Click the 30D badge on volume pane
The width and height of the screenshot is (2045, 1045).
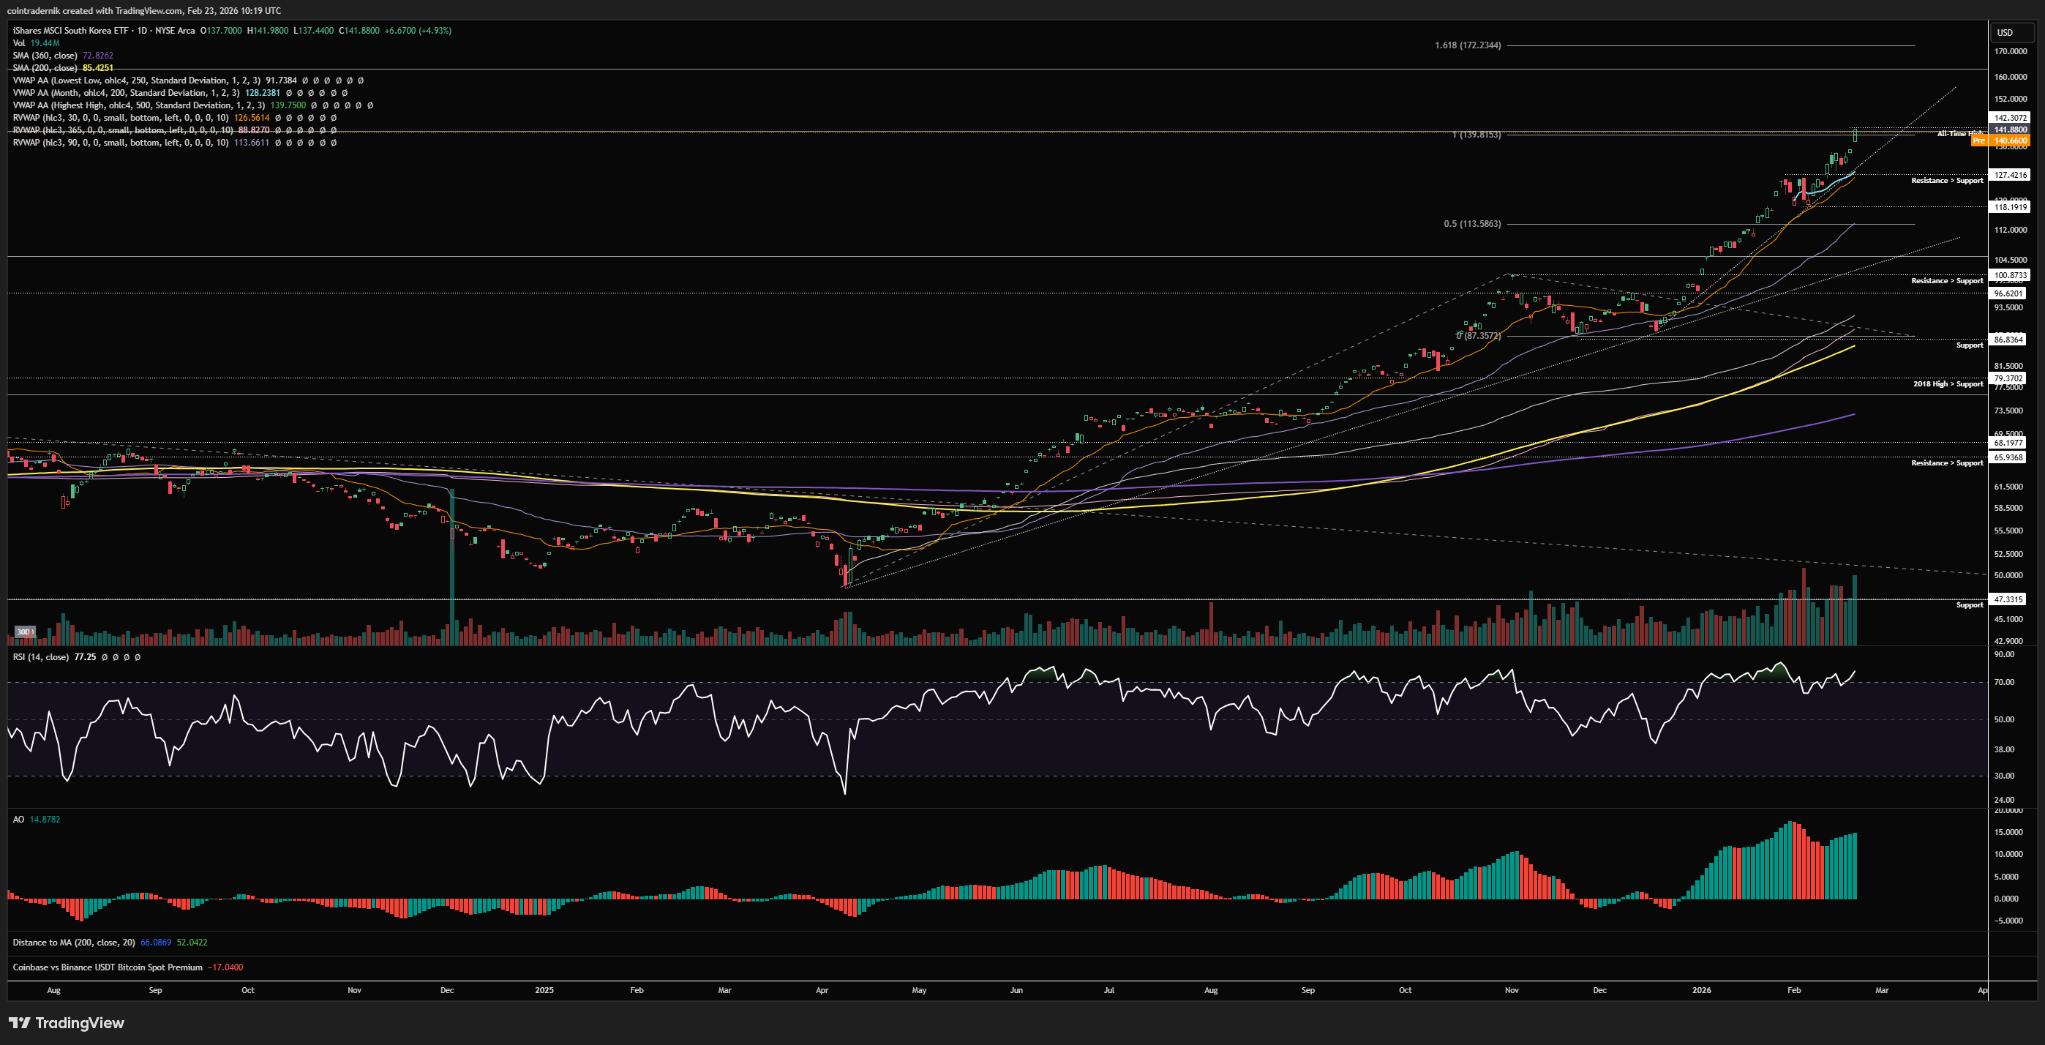click(24, 632)
